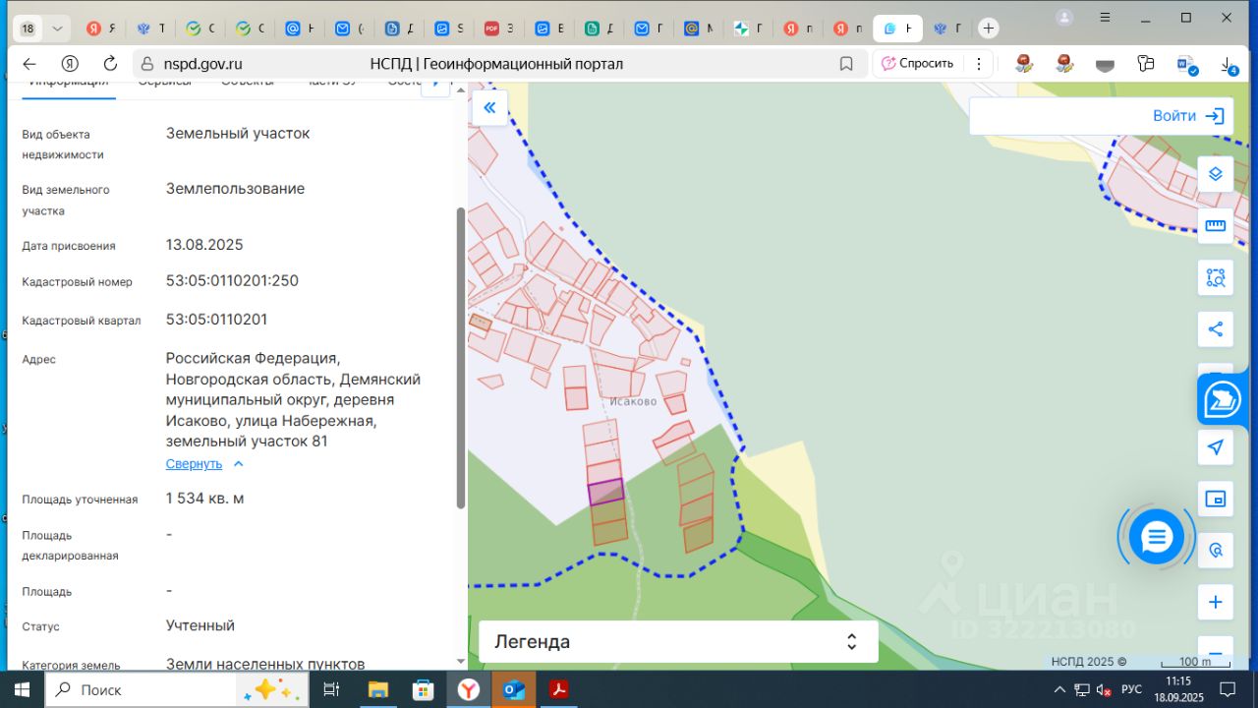This screenshot has height=708, width=1258.
Task: Select the ruler measurement tool
Action: click(1215, 225)
